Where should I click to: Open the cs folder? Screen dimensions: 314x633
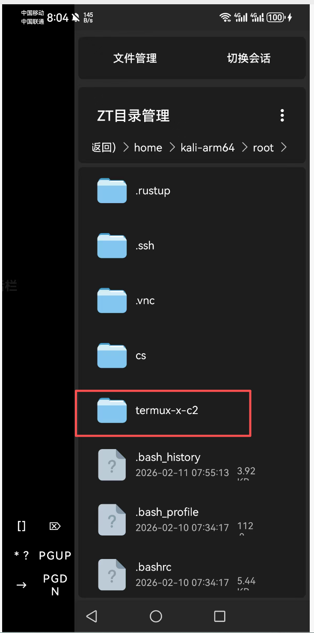[x=192, y=355]
